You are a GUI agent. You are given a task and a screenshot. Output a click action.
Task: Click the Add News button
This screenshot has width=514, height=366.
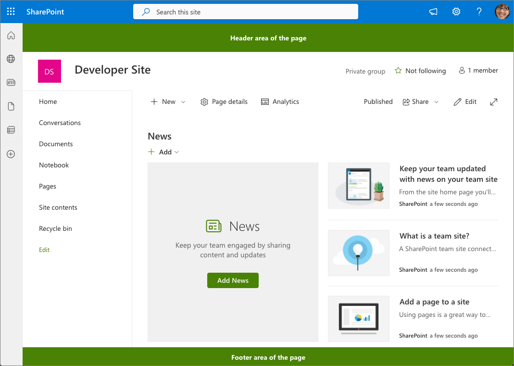pos(233,280)
